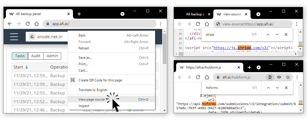Click 11/29/21, 12:53 task row
Screen dimensions: 307x122
[40, 93]
